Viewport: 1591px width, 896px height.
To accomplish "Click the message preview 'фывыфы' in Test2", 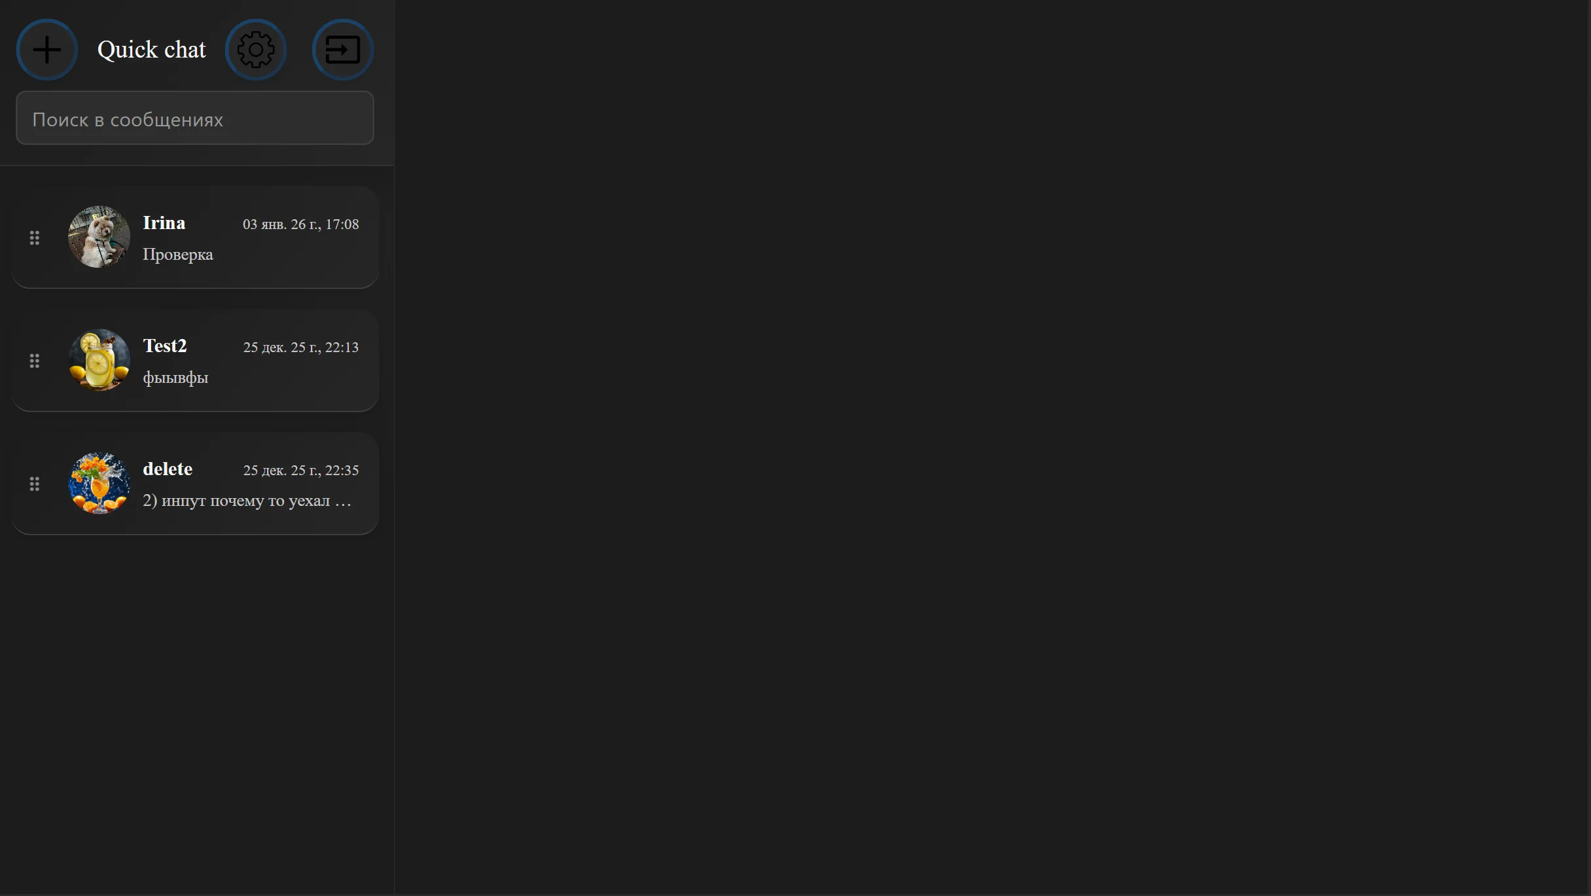I will coord(175,378).
